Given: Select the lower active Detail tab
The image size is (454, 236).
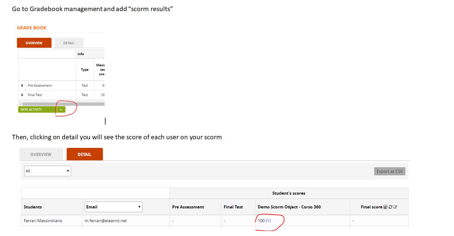Looking at the screenshot, I should pos(85,155).
